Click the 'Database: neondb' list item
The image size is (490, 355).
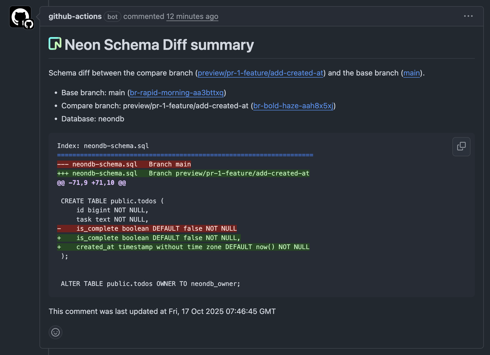(x=93, y=119)
